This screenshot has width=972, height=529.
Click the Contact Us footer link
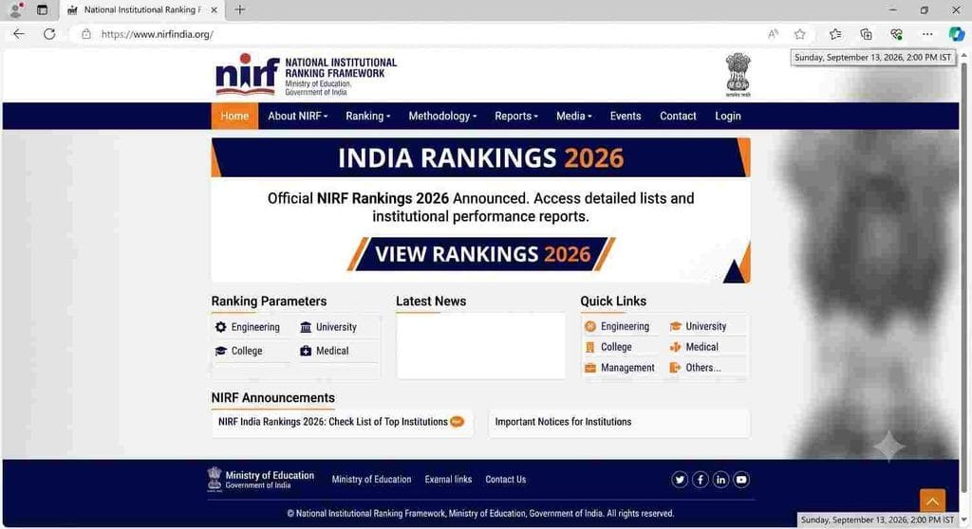[505, 480]
